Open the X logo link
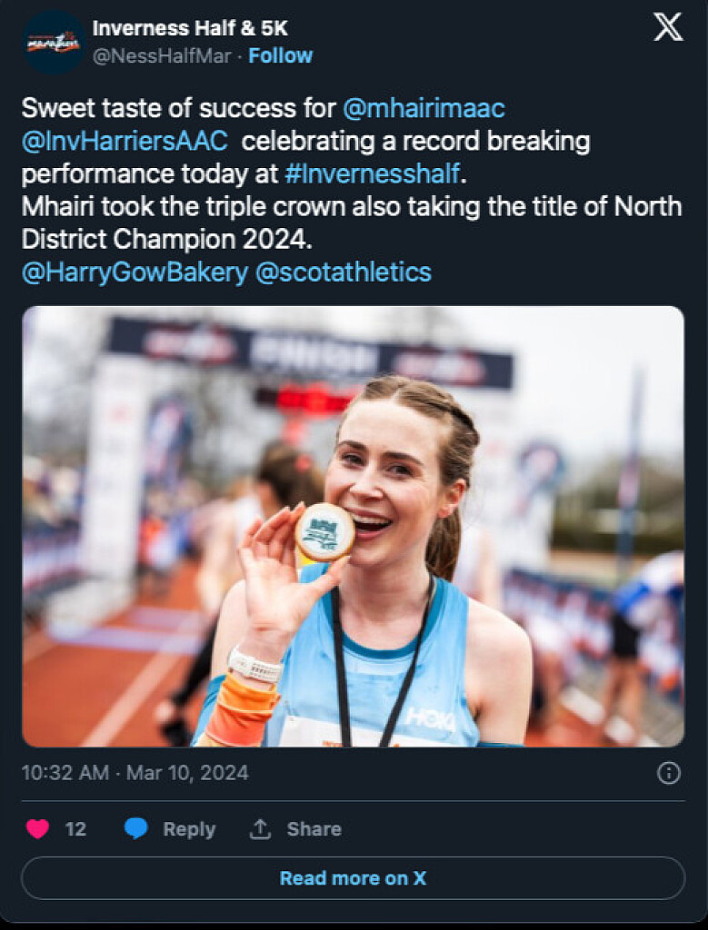This screenshot has width=708, height=930. 668,28
